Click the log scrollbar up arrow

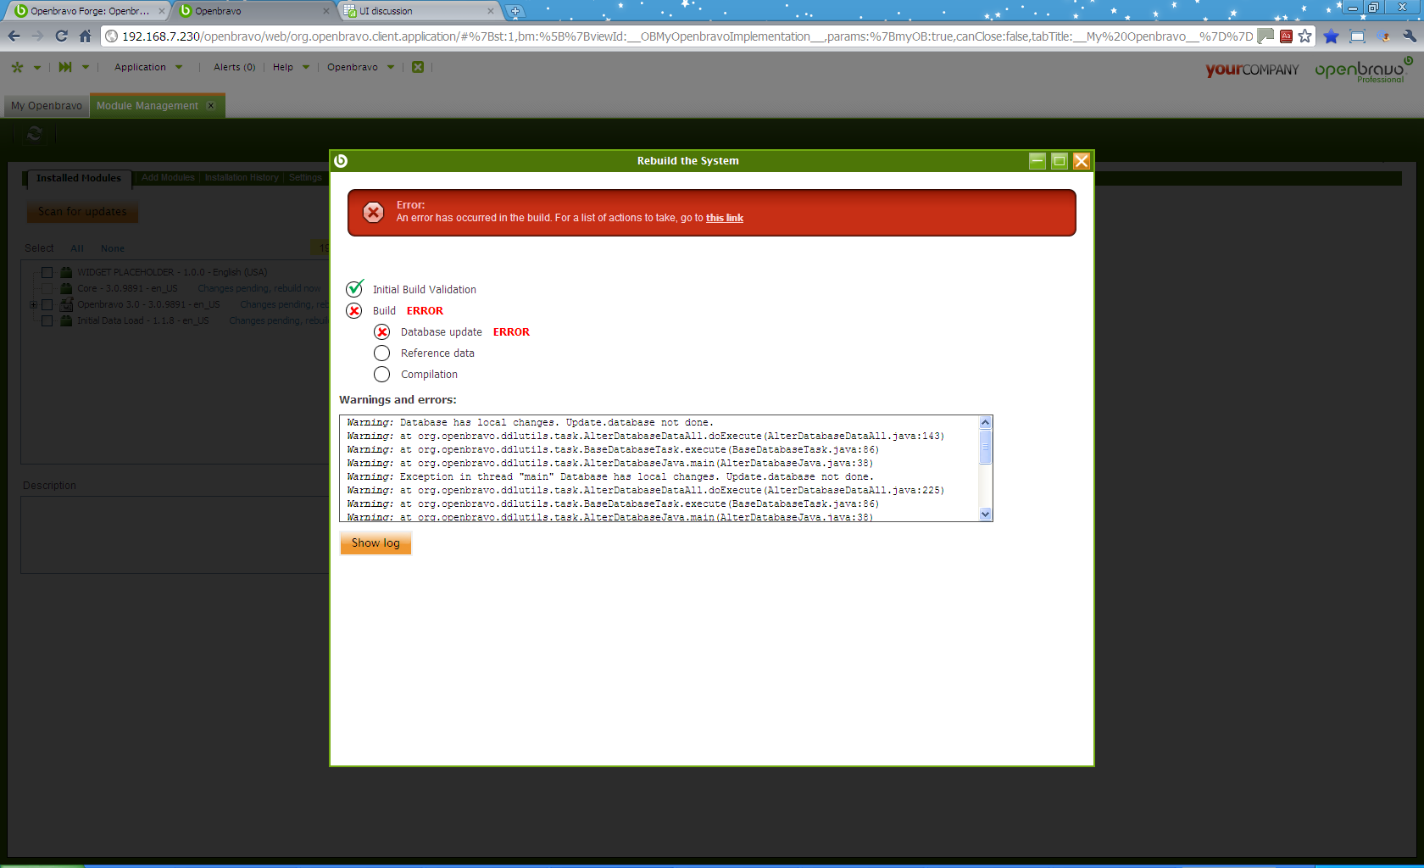(985, 422)
